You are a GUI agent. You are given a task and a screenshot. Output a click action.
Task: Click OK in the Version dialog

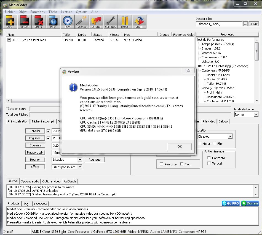point(179,146)
